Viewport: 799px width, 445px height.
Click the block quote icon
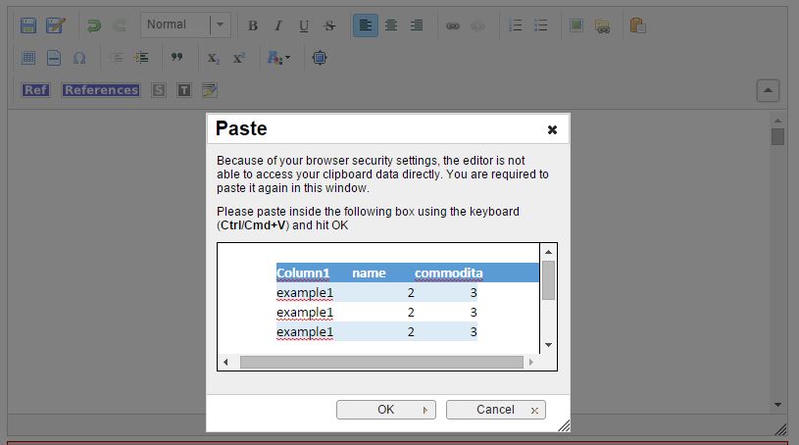177,58
